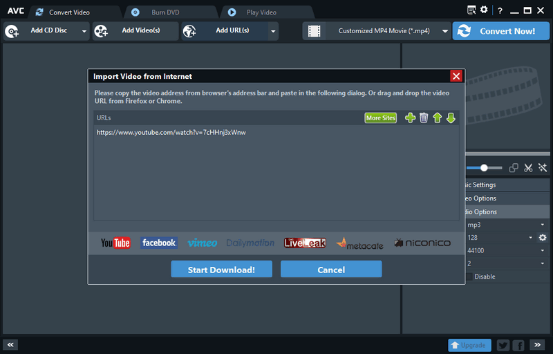Switch to Convert Video tab

(x=75, y=12)
